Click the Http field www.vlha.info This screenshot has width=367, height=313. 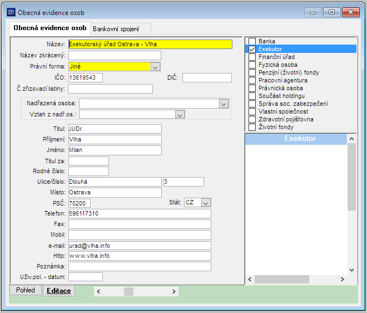[140, 256]
